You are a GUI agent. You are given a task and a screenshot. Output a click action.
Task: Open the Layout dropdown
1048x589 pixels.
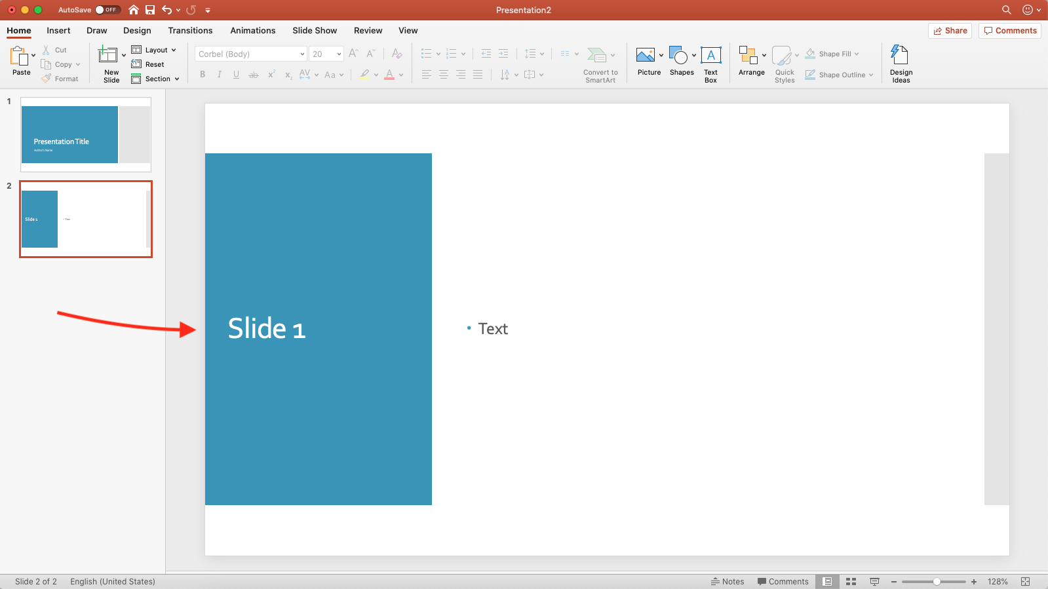154,50
